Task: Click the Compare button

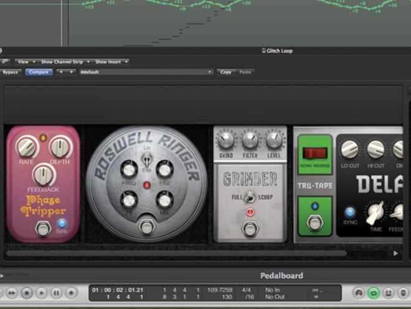Action: click(39, 72)
